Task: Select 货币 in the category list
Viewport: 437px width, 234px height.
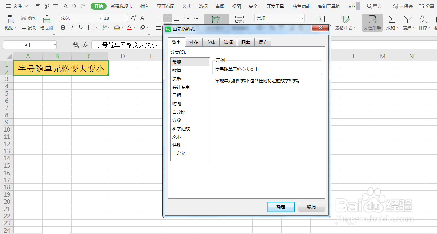Action: (x=177, y=79)
